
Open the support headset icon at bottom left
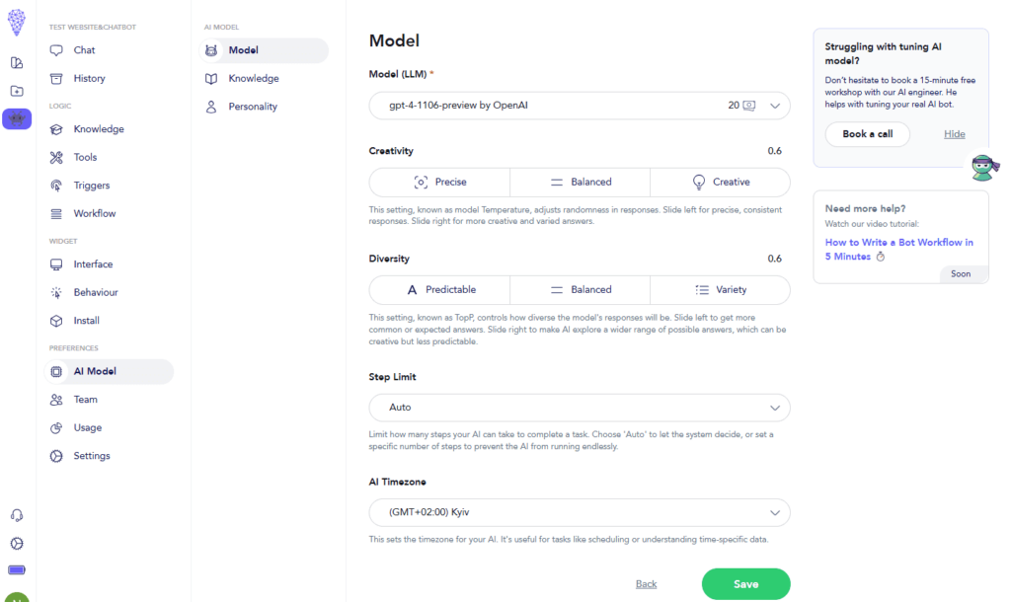tap(16, 514)
